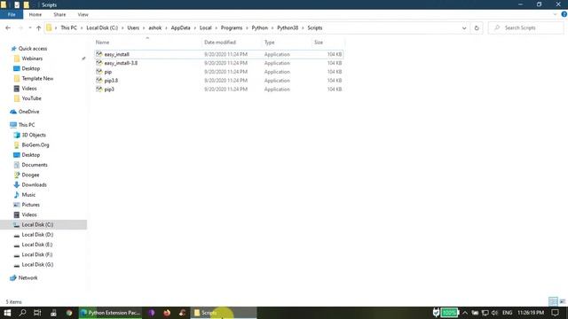Select Local Disk (G:) drive

pyautogui.click(x=37, y=265)
